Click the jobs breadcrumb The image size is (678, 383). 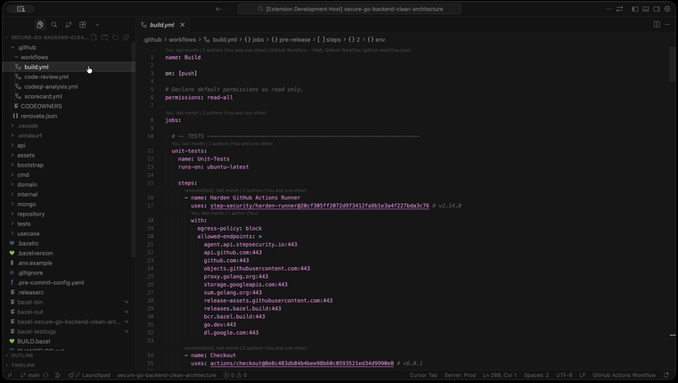[254, 40]
